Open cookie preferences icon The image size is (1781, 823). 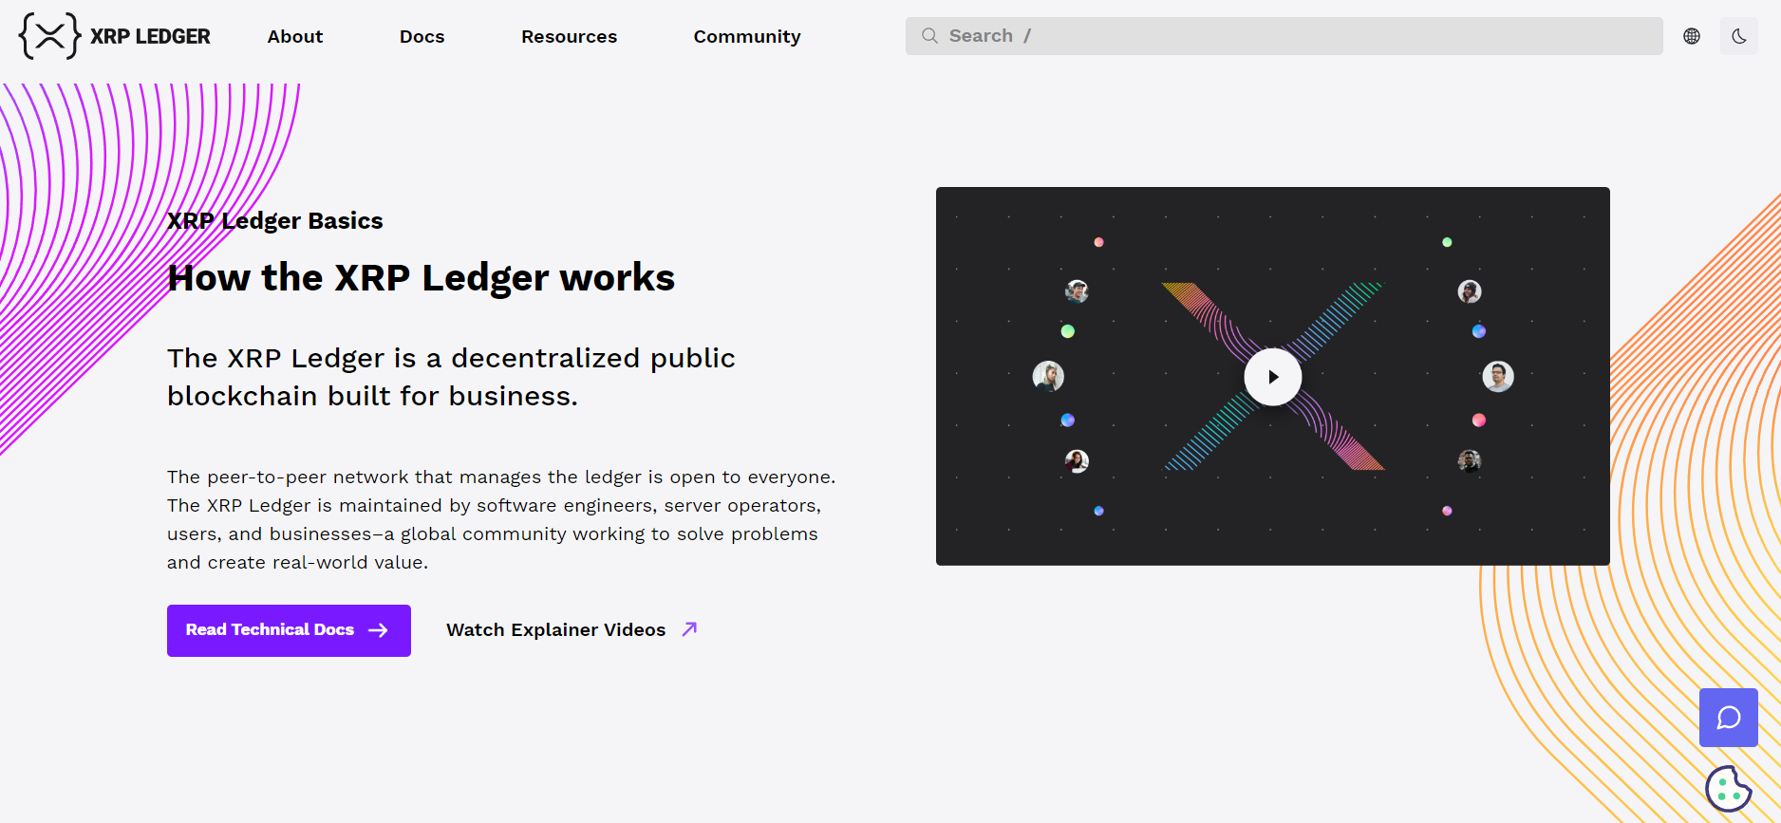[1728, 788]
